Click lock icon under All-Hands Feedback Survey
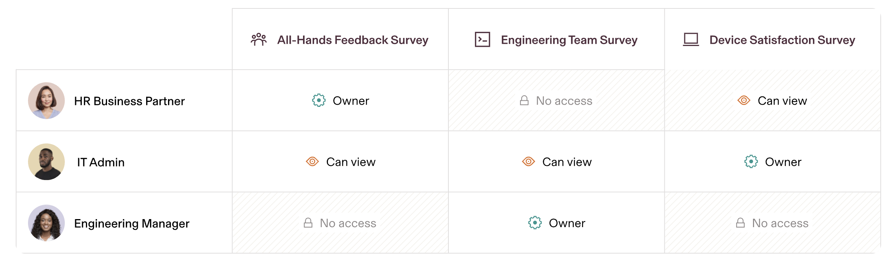 [308, 223]
